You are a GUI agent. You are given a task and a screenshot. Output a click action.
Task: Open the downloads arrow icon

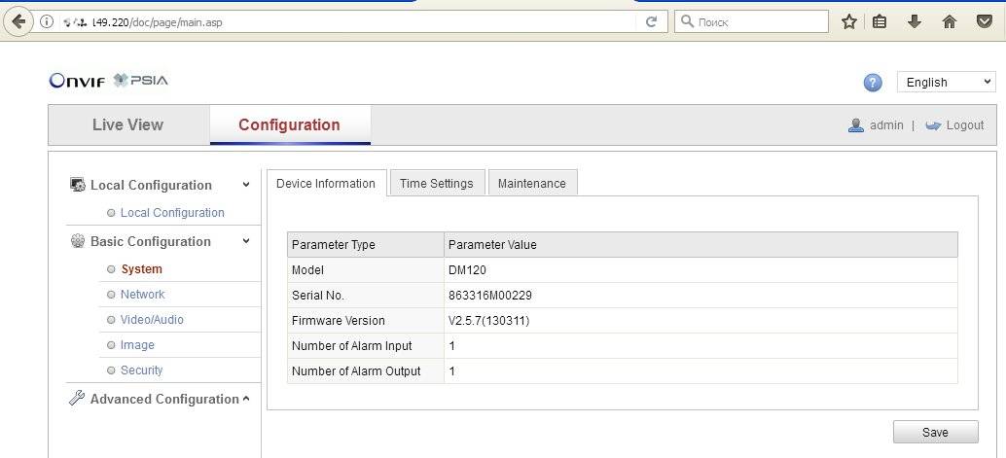(x=915, y=21)
